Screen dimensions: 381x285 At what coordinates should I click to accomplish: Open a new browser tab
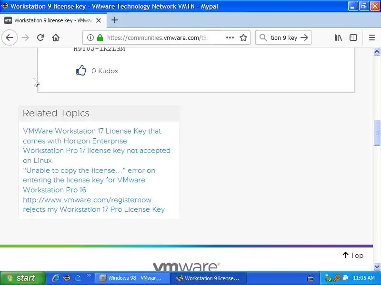(x=115, y=20)
